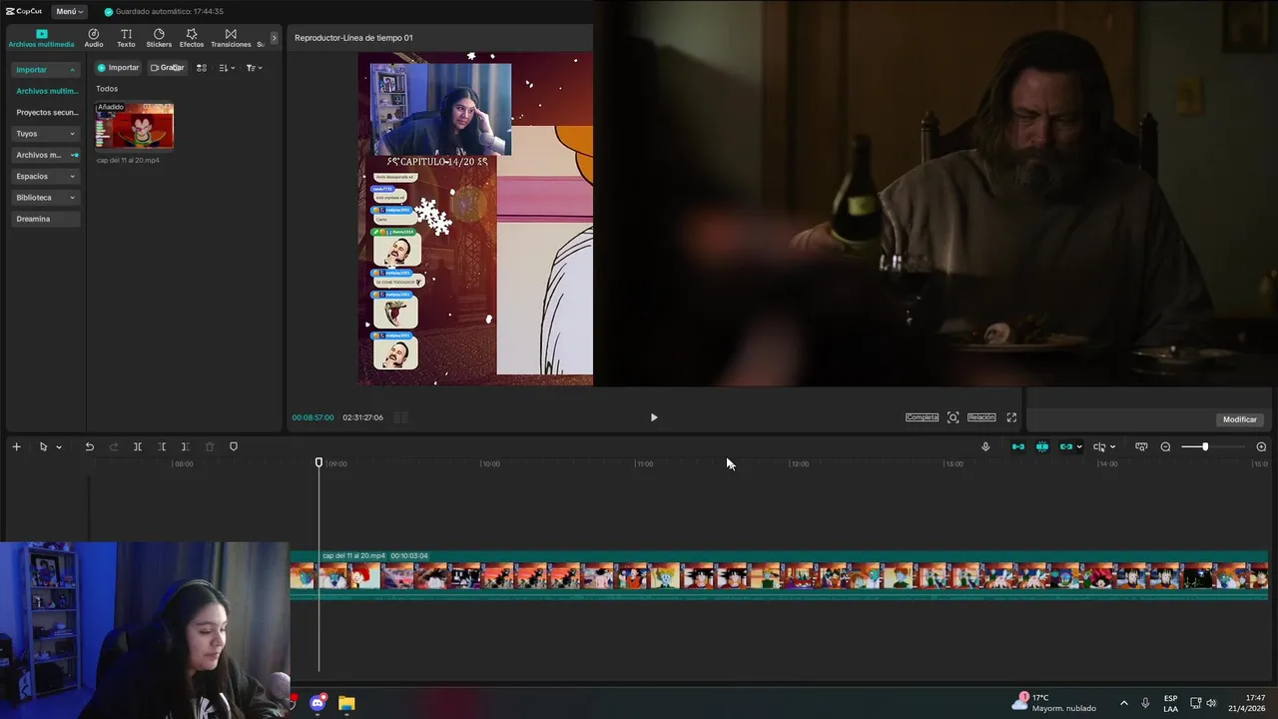Choose the selection pointer tool
This screenshot has width=1278, height=719.
coord(43,446)
